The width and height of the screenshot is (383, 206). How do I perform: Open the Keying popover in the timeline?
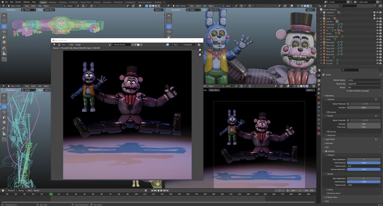click(x=22, y=190)
